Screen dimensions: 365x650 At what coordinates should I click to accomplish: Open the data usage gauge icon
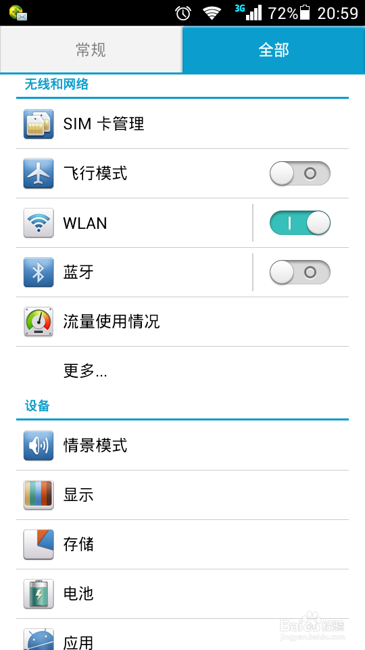(39, 322)
